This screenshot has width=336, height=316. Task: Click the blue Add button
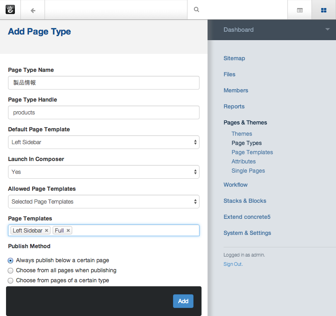[x=183, y=301]
